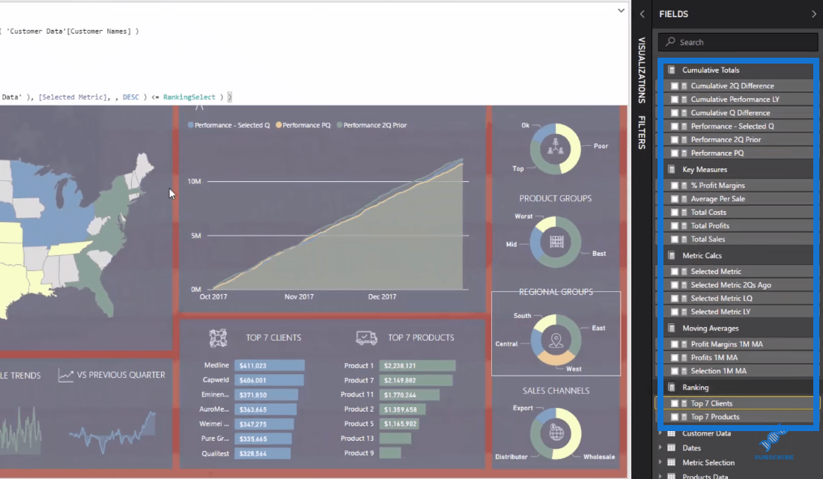Image resolution: width=823 pixels, height=479 pixels.
Task: Collapse the Fields pane with the right arrow
Action: [813, 14]
